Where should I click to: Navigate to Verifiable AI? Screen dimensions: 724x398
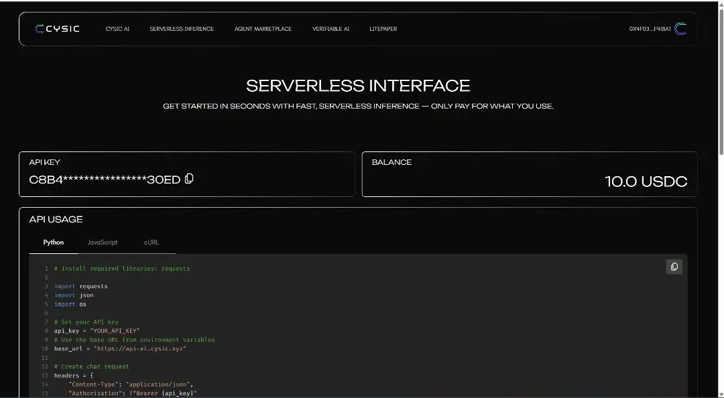[330, 29]
